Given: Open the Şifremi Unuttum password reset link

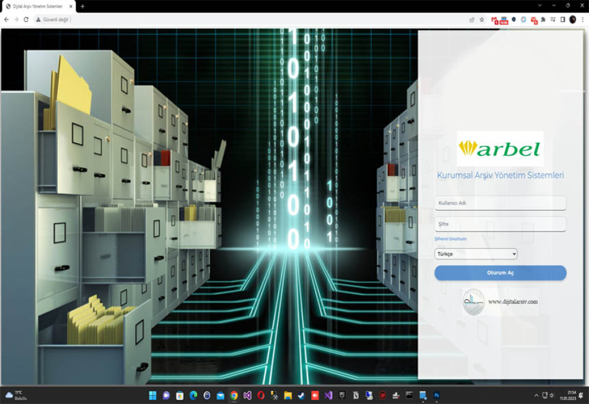Looking at the screenshot, I should click(450, 239).
